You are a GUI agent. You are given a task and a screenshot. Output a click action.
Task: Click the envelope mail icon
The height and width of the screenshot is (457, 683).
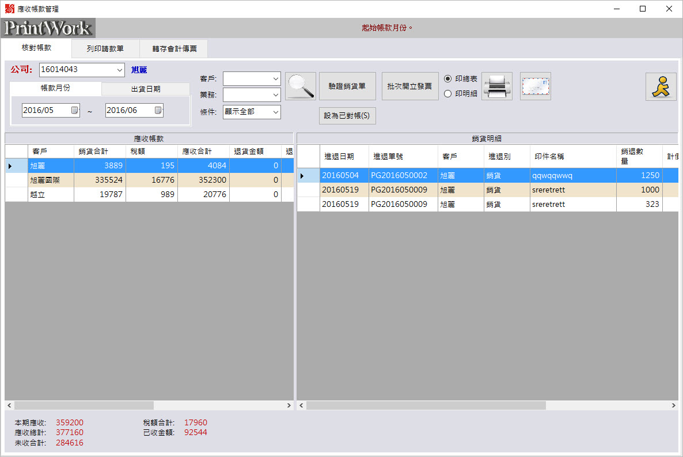coord(536,86)
